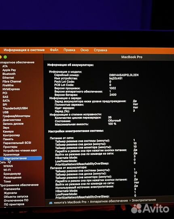Viewport: 174px width, 219px height.
Task: Collapse the Аппаратное обеспечение sidebar section
Action: tap(17, 62)
